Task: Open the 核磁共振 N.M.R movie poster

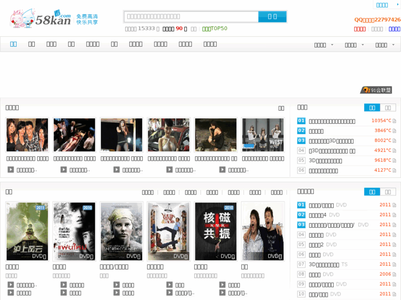Action: pos(216,231)
